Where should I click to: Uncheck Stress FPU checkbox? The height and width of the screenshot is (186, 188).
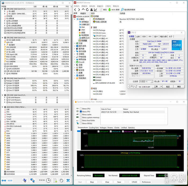click(x=81, y=112)
